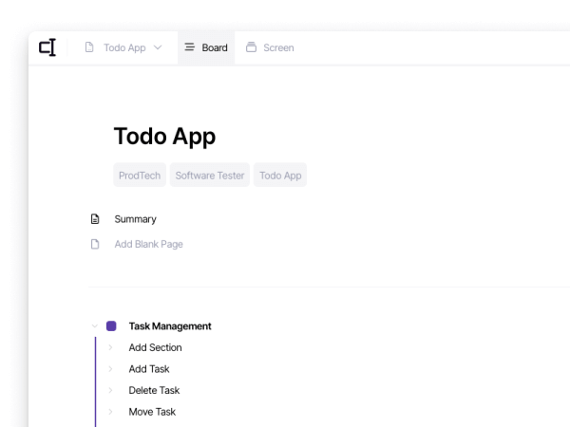Open the Move Task row
Screen dimensions: 570x427
click(152, 412)
